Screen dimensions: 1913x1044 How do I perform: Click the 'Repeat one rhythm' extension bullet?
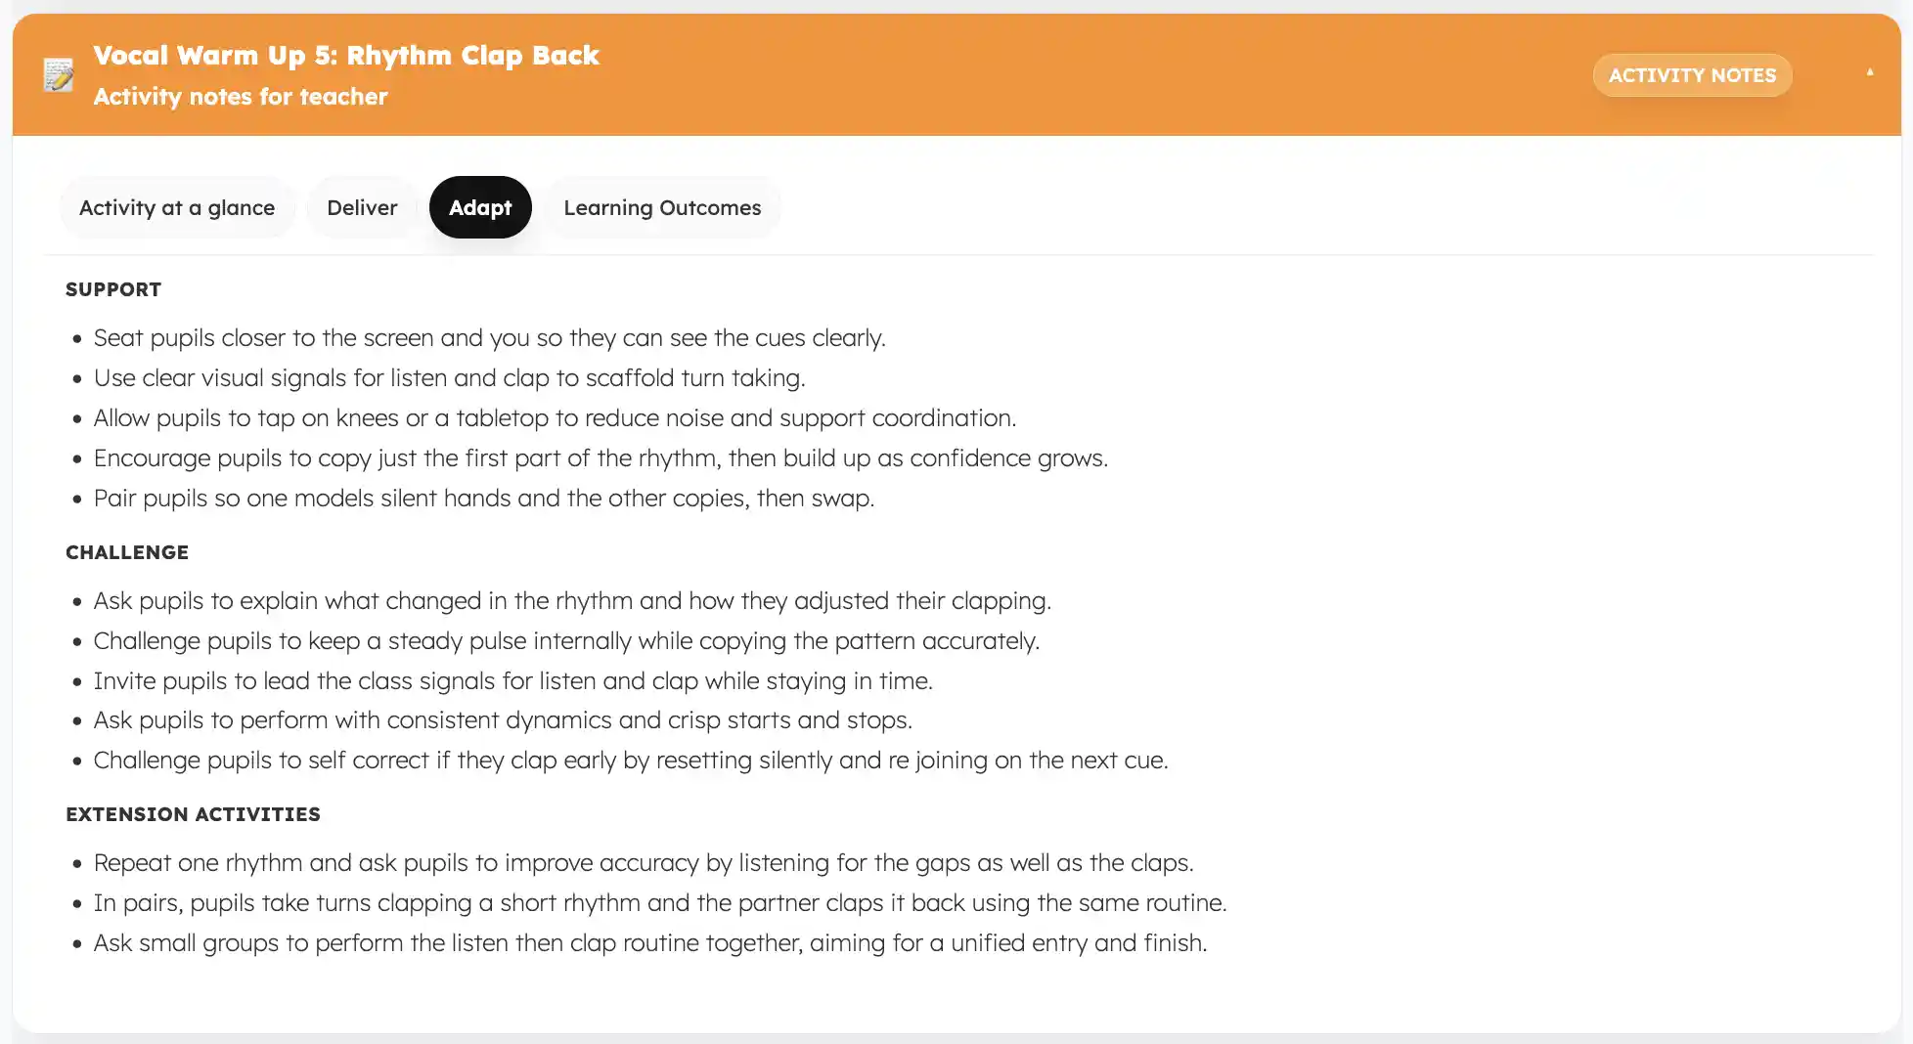pyautogui.click(x=644, y=863)
